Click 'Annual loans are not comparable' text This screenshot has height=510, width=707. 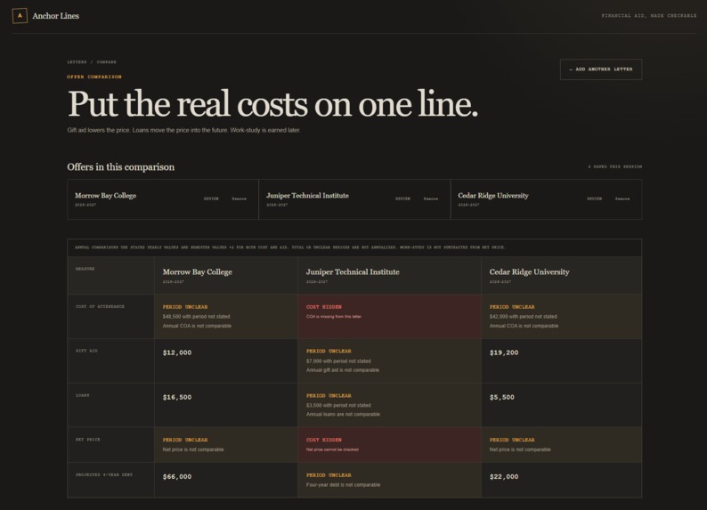[343, 415]
